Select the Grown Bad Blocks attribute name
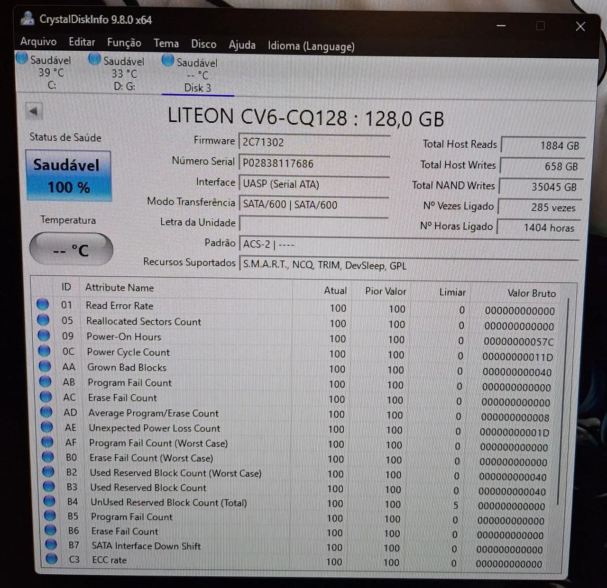The image size is (607, 588). pyautogui.click(x=127, y=367)
